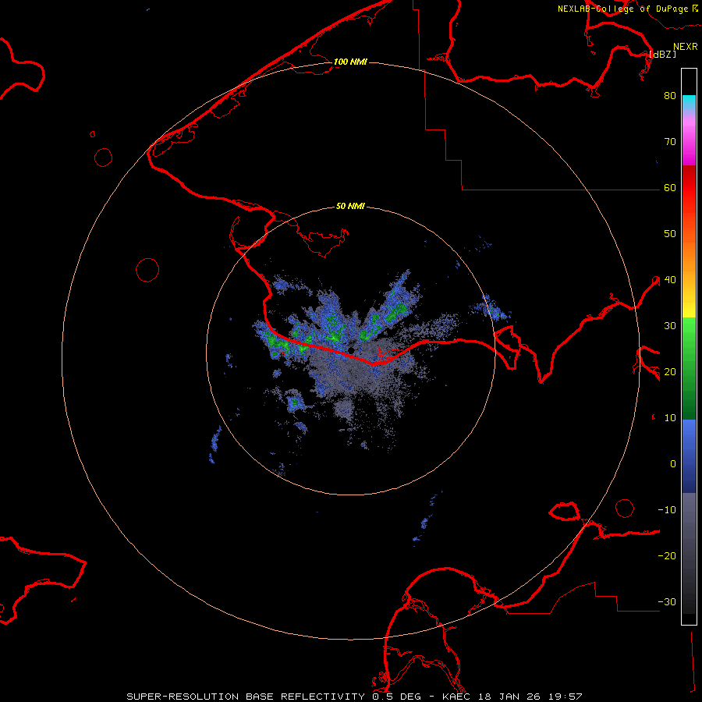Screen dimensions: 702x702
Task: Click "SUPER-RESOLUTION BASE REFLECTIVITY" in the bottom caption
Action: tap(246, 697)
